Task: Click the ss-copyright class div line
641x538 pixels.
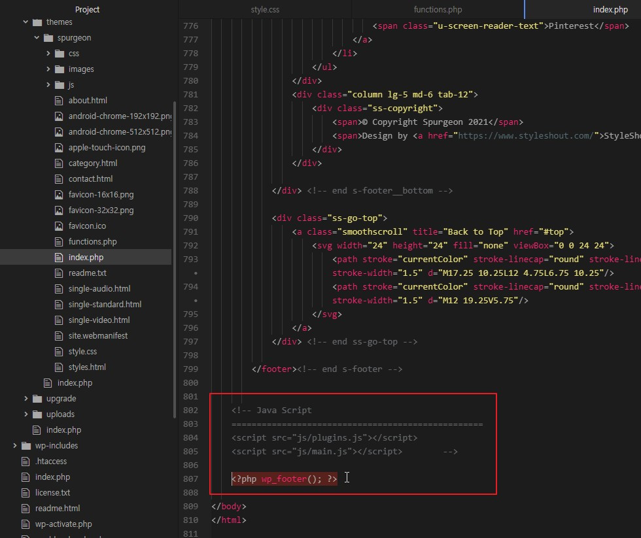Action: coord(377,109)
